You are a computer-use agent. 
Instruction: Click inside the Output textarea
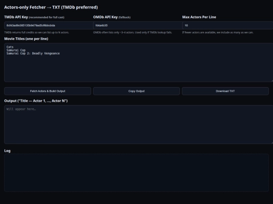(x=139, y=124)
